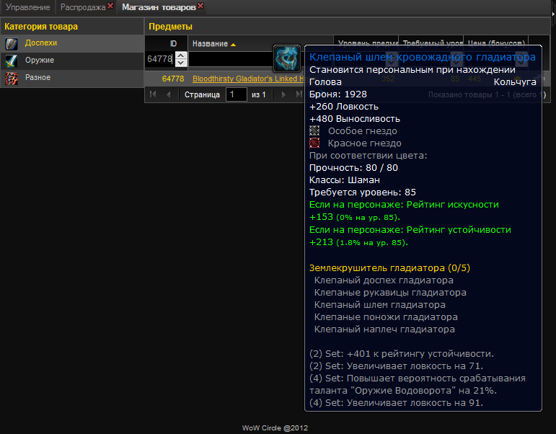Click the Землекрушитель гладиатора (0/5) set title

tap(389, 267)
